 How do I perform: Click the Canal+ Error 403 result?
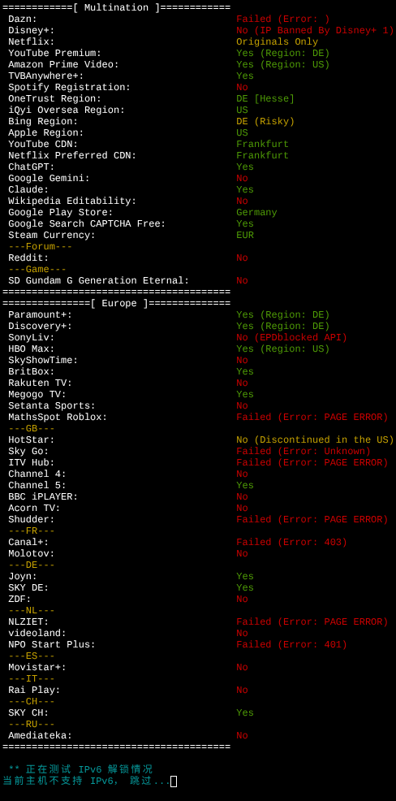point(291,543)
